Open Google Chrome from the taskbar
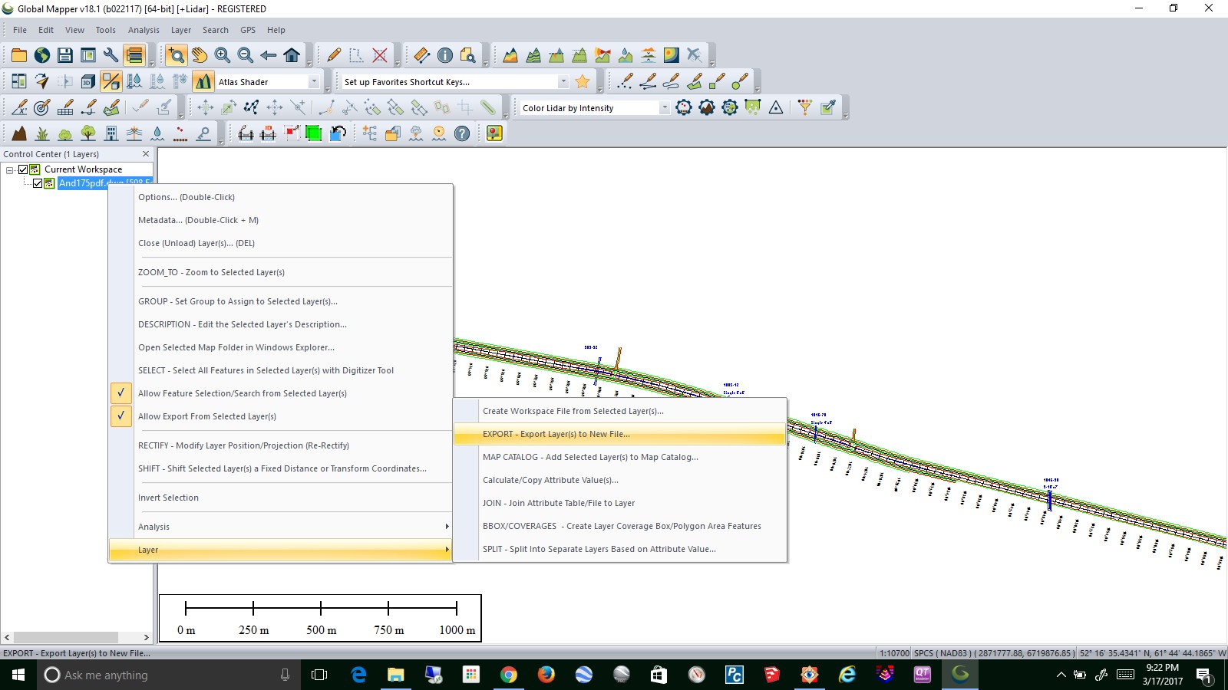Screen dimensions: 1228x690 click(x=508, y=675)
